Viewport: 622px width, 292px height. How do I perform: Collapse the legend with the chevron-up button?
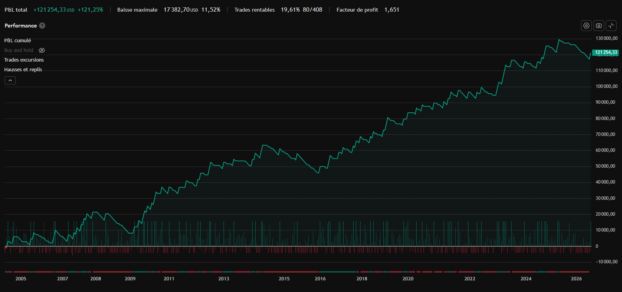pos(10,81)
